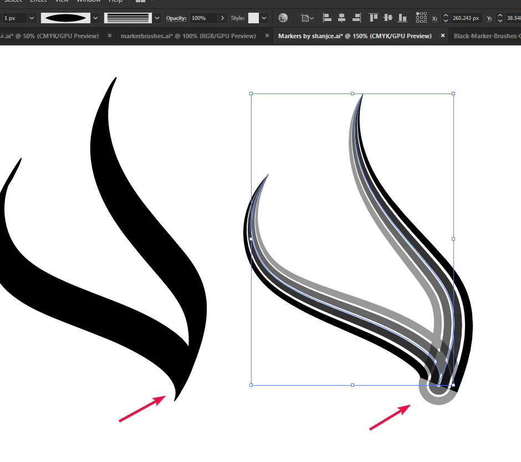Click the Vertical Align Top icon
The width and height of the screenshot is (521, 462).
374,18
